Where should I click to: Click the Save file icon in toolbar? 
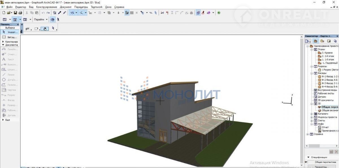click(x=16, y=13)
